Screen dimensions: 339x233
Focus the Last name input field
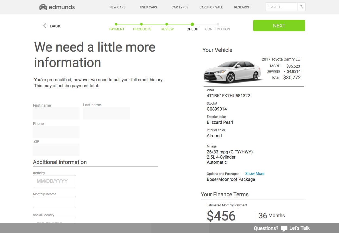[x=107, y=114]
